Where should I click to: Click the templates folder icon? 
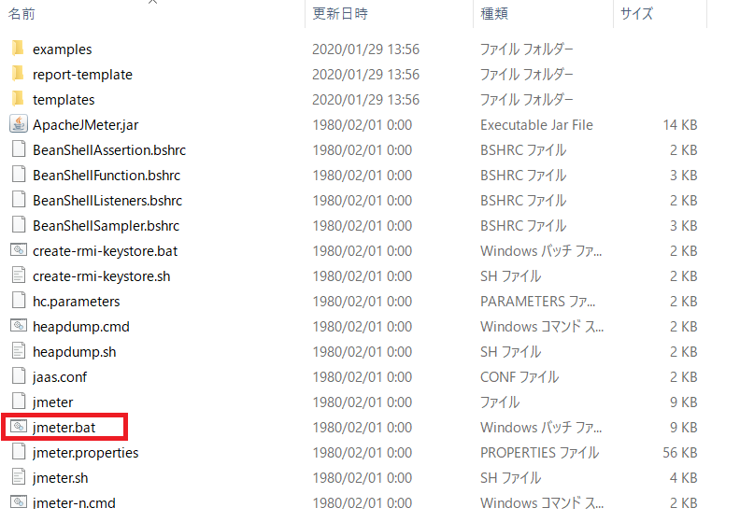[x=18, y=99]
